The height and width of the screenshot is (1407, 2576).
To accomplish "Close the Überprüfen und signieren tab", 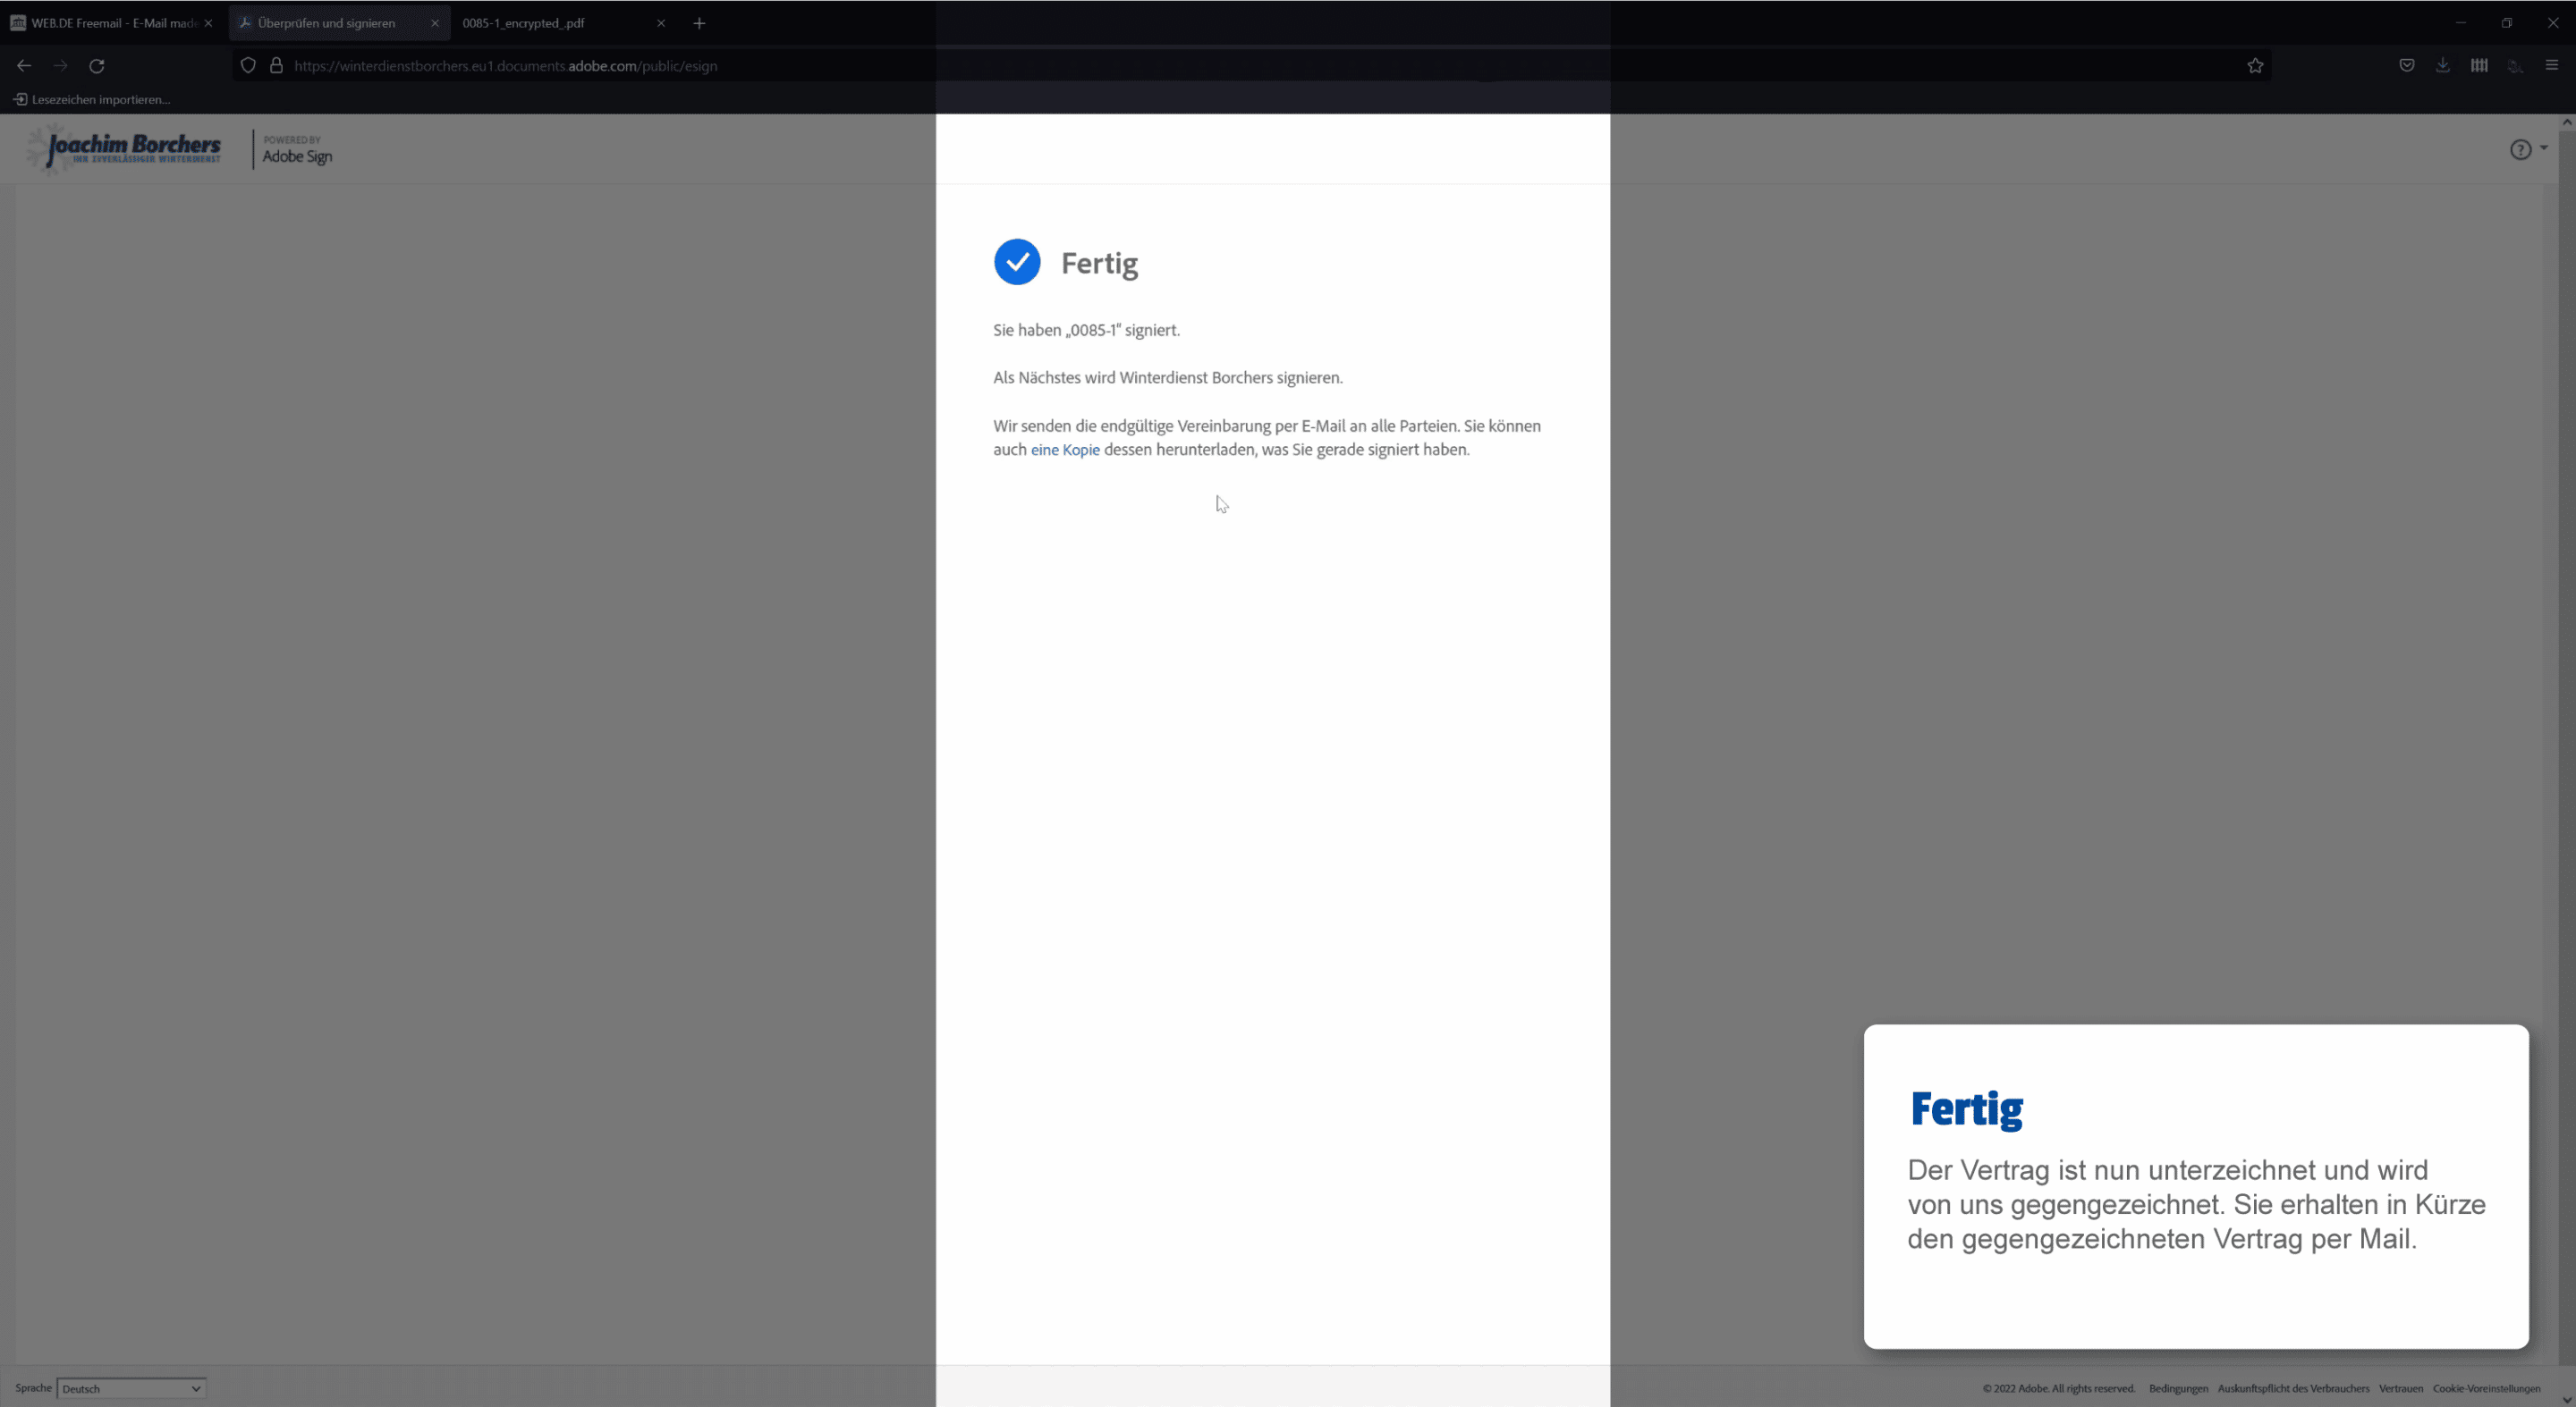I will pyautogui.click(x=435, y=23).
